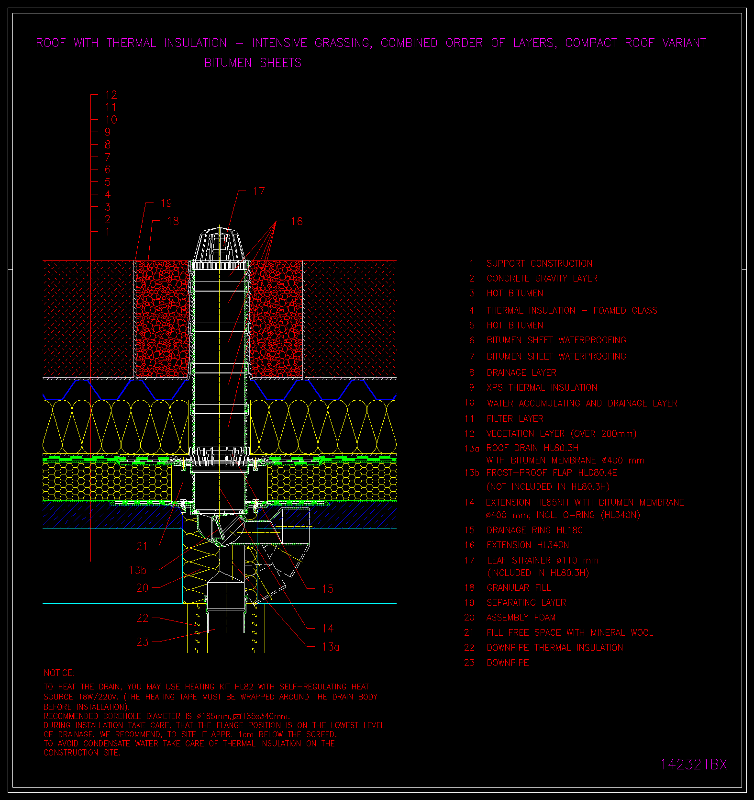The image size is (754, 800).
Task: Select callout label 15 in the drawing
Action: (328, 589)
